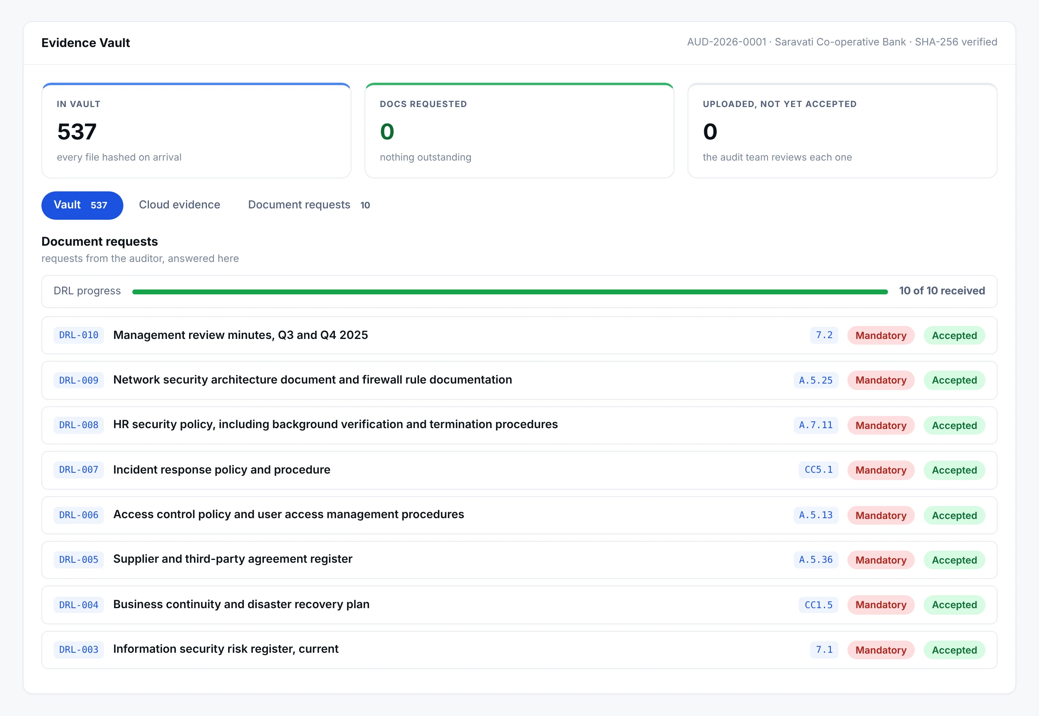Click the AUD-2026-0001 audit header text
The image size is (1039, 716).
(x=842, y=42)
